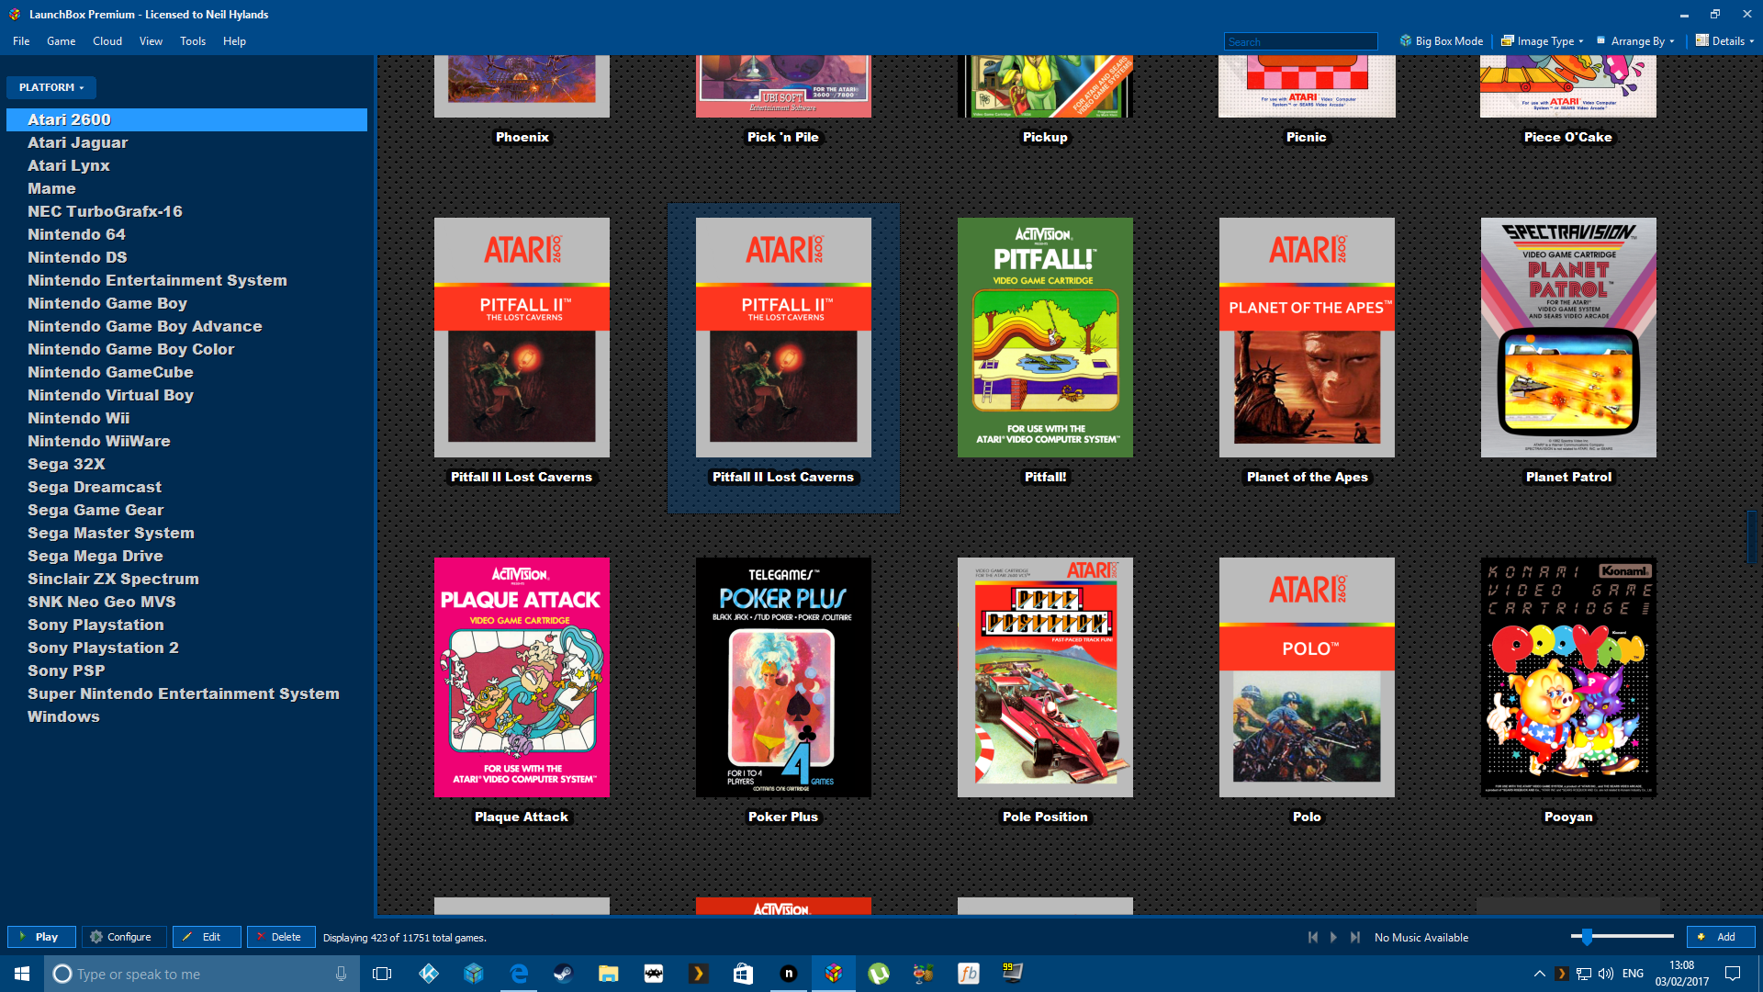Select the Planet of the Apes cover
1763x992 pixels.
point(1307,337)
